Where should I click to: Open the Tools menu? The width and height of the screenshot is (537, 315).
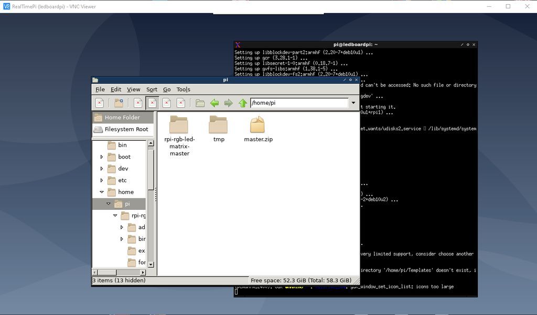183,89
